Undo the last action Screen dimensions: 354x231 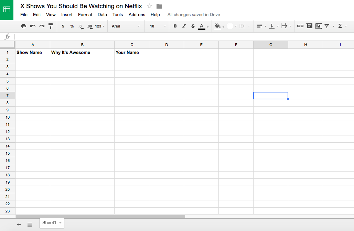pos(33,26)
